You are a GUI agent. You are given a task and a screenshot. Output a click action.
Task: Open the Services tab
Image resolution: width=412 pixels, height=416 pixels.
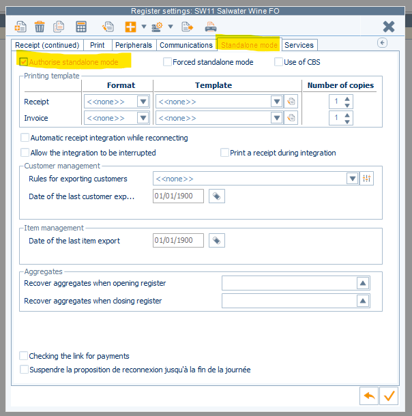click(299, 45)
